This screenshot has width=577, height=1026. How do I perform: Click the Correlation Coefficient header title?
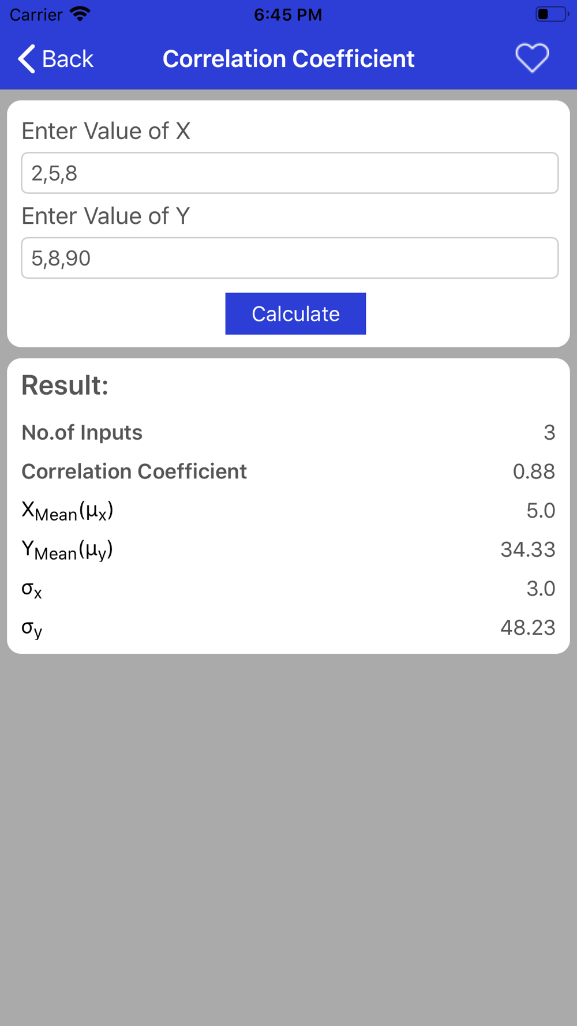(x=288, y=59)
